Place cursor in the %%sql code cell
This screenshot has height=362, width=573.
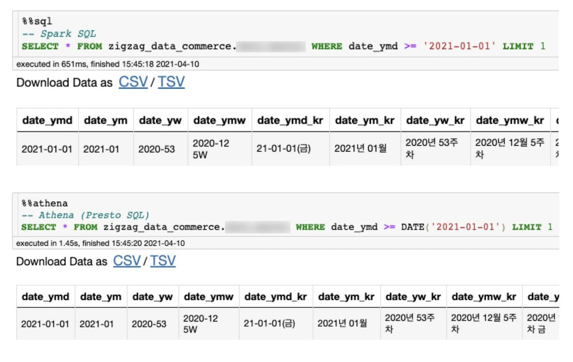pos(287,34)
